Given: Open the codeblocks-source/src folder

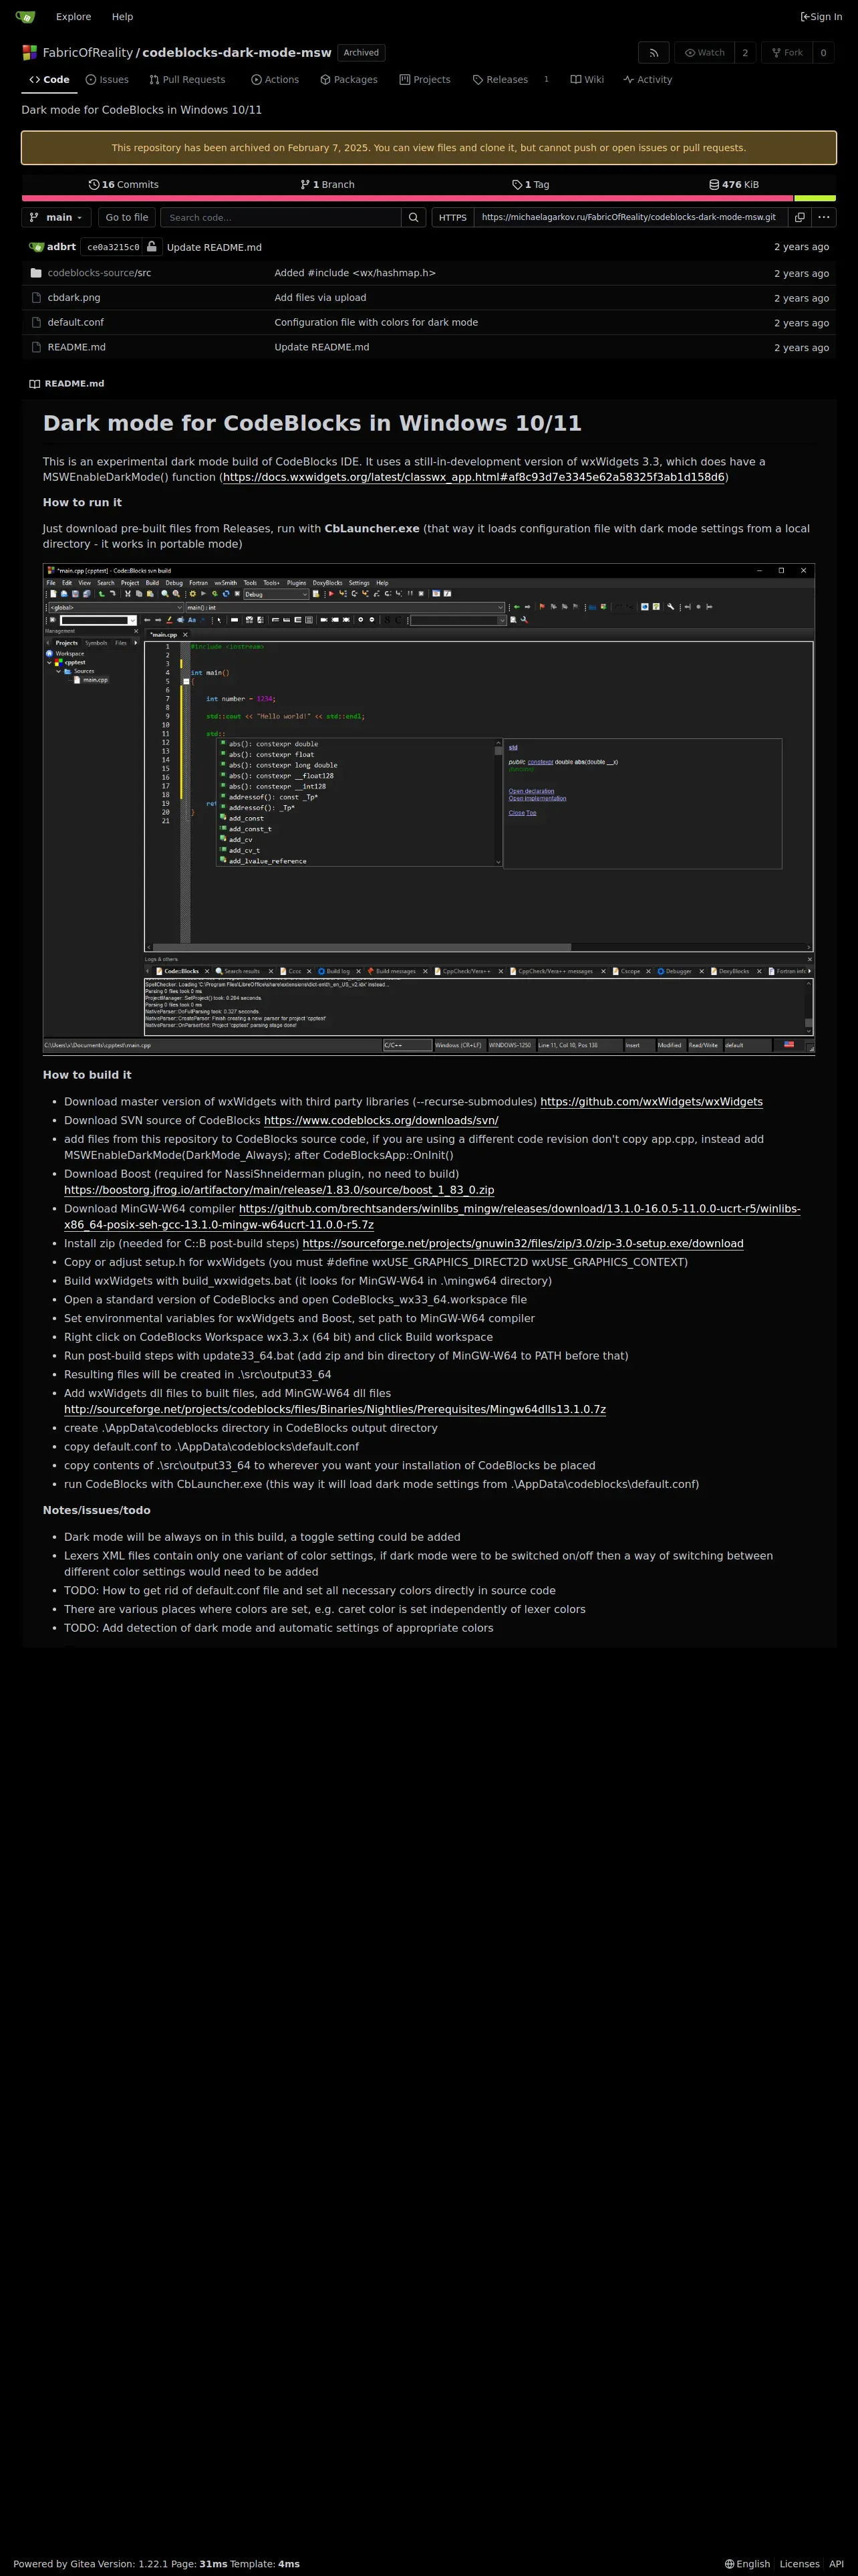Looking at the screenshot, I should point(99,273).
